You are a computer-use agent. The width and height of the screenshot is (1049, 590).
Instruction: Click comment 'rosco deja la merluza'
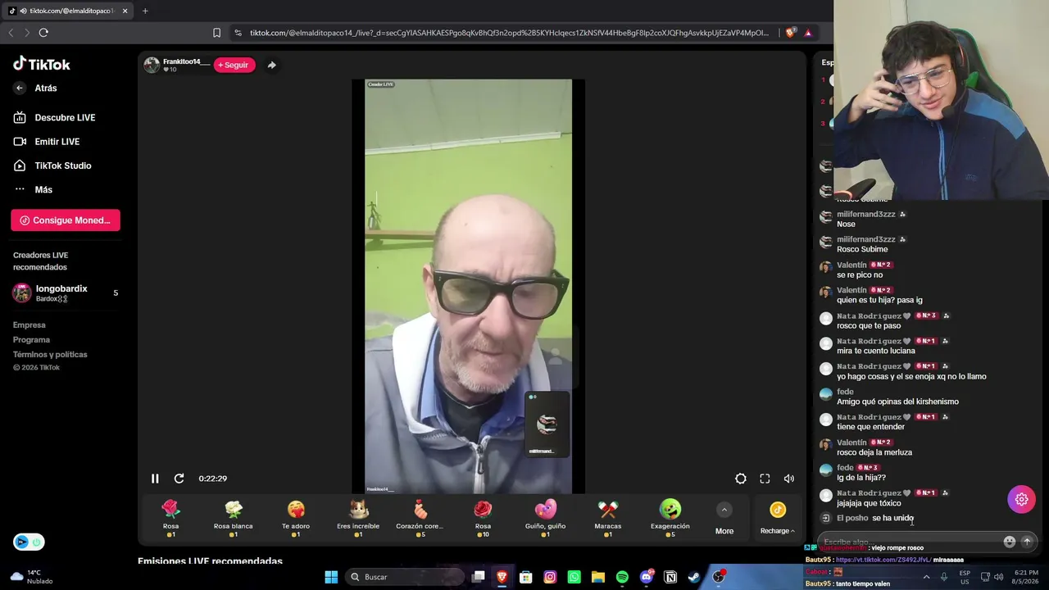click(874, 452)
